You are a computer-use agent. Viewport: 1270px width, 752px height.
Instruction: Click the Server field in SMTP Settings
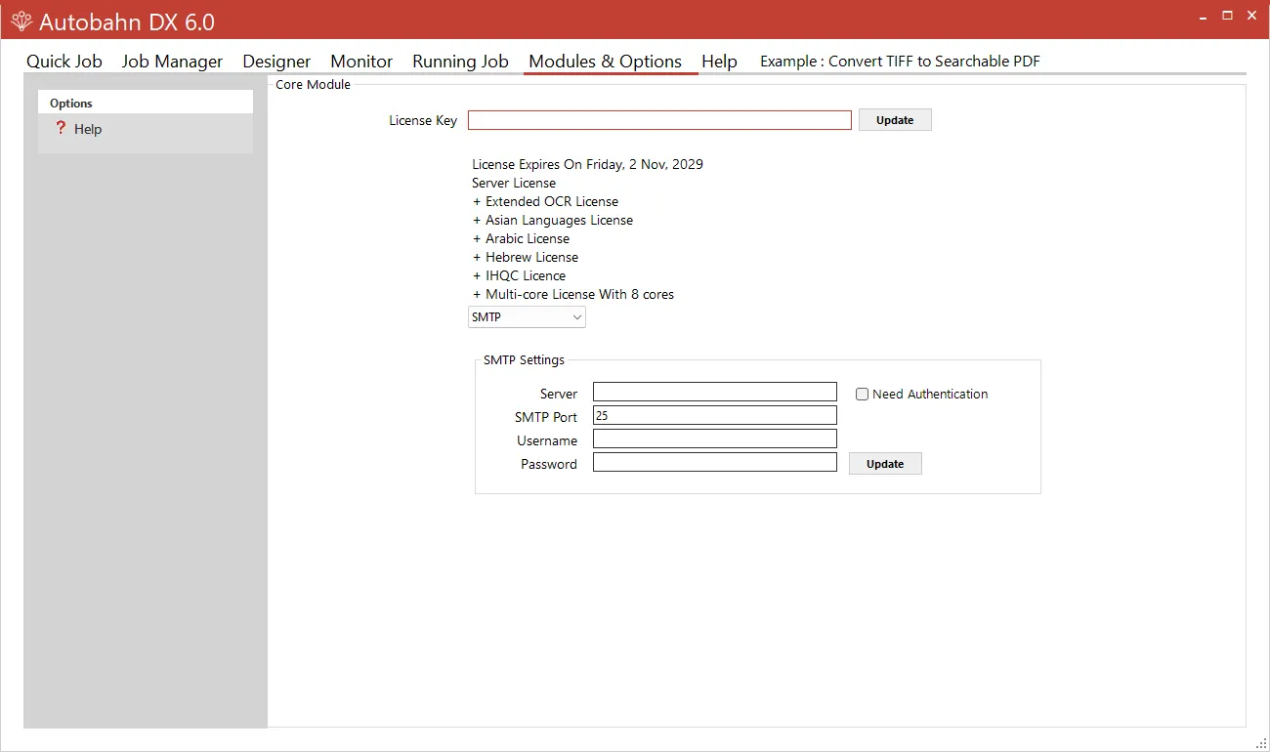tap(714, 392)
